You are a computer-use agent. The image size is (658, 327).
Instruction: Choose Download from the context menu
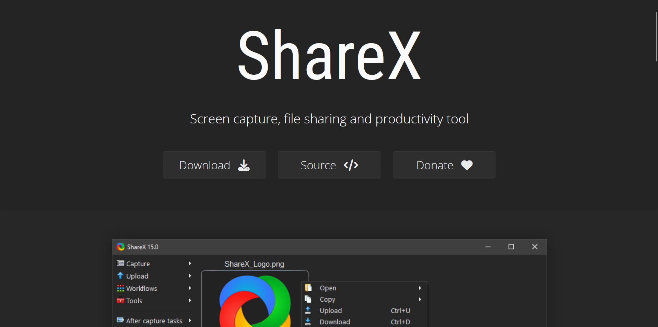(334, 322)
